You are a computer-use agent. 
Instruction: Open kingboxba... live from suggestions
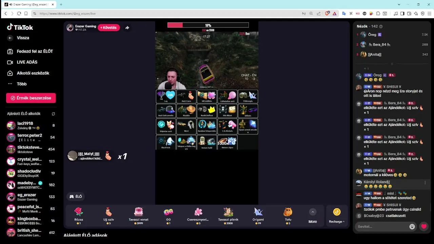pos(31,220)
